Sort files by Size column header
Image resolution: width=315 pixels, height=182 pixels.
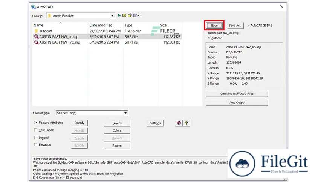coord(163,25)
